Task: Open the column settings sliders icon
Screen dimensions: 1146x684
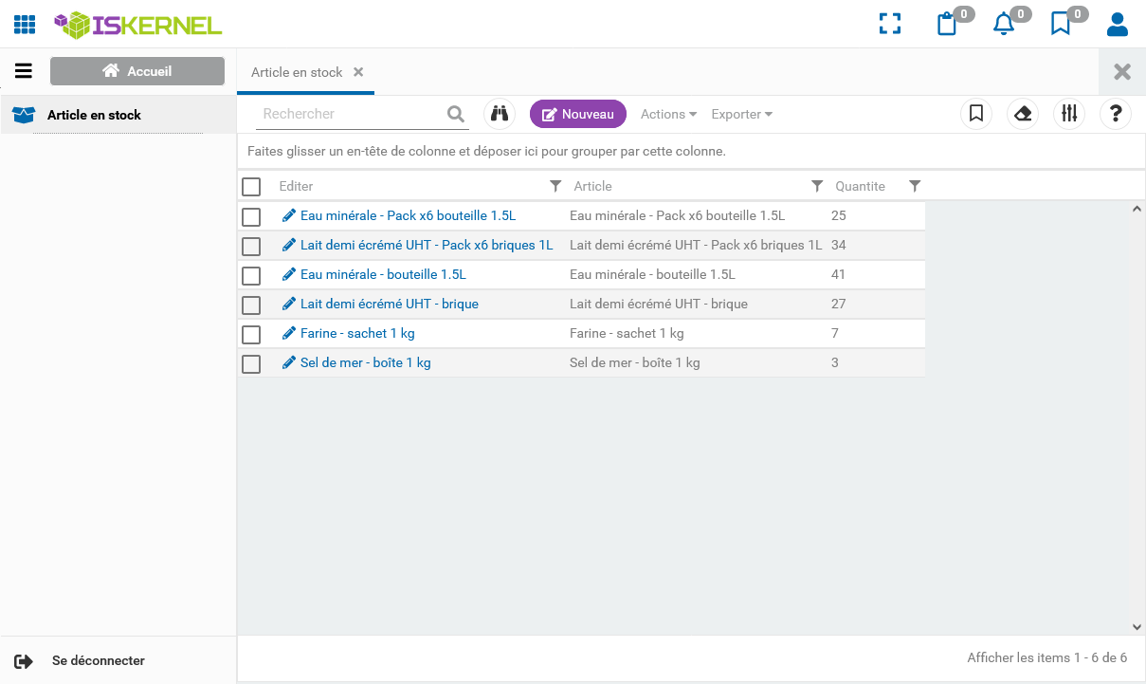Action: [1069, 114]
